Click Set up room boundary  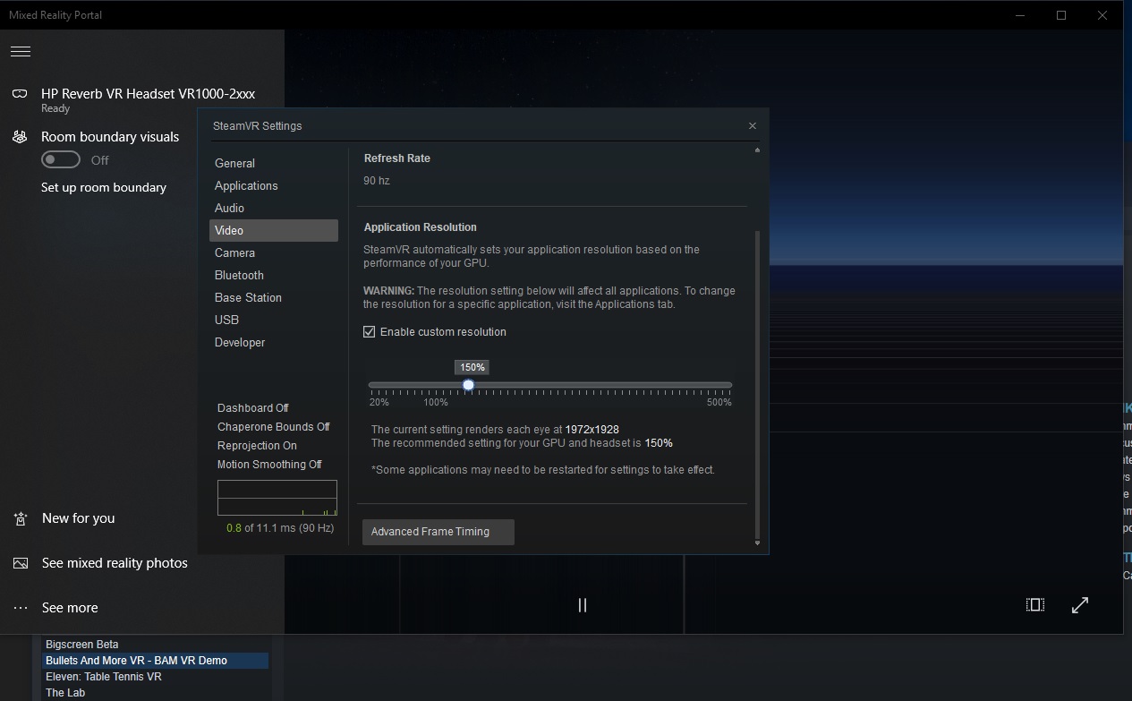pyautogui.click(x=104, y=187)
